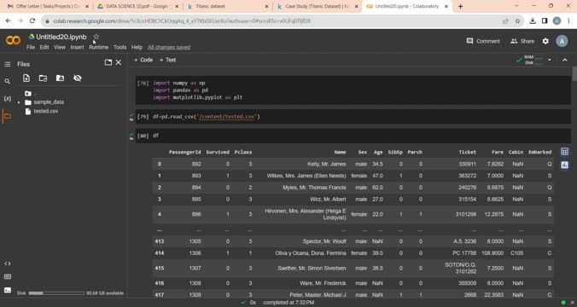Open the variables inspector icon

click(7, 99)
